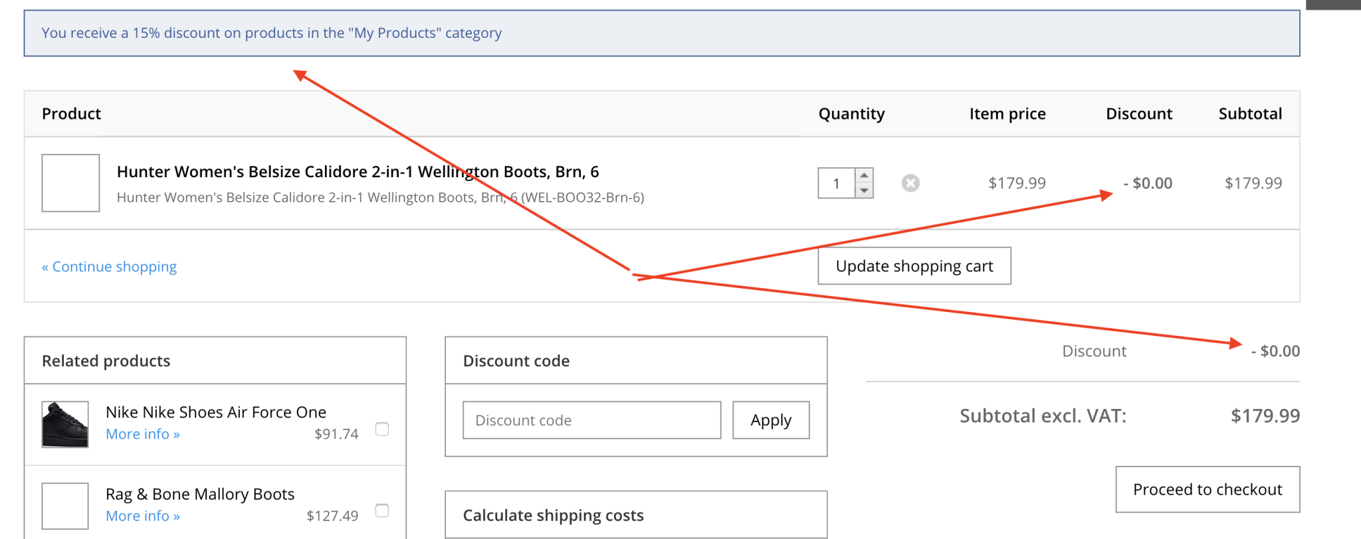Apply the discount code
The width and height of the screenshot is (1361, 539).
(x=771, y=420)
